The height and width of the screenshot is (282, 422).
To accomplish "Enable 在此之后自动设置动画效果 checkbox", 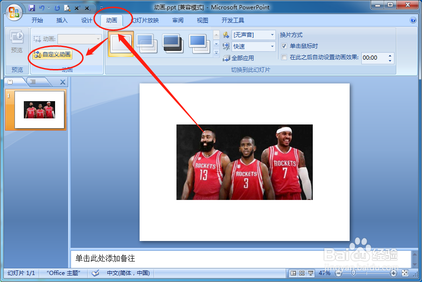I will (x=284, y=57).
